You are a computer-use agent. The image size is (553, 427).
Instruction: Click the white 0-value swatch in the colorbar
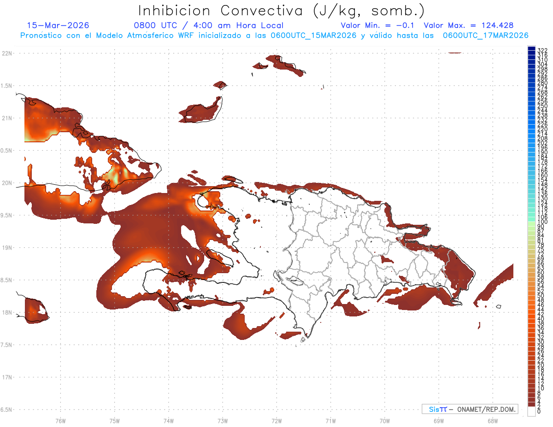click(x=531, y=412)
